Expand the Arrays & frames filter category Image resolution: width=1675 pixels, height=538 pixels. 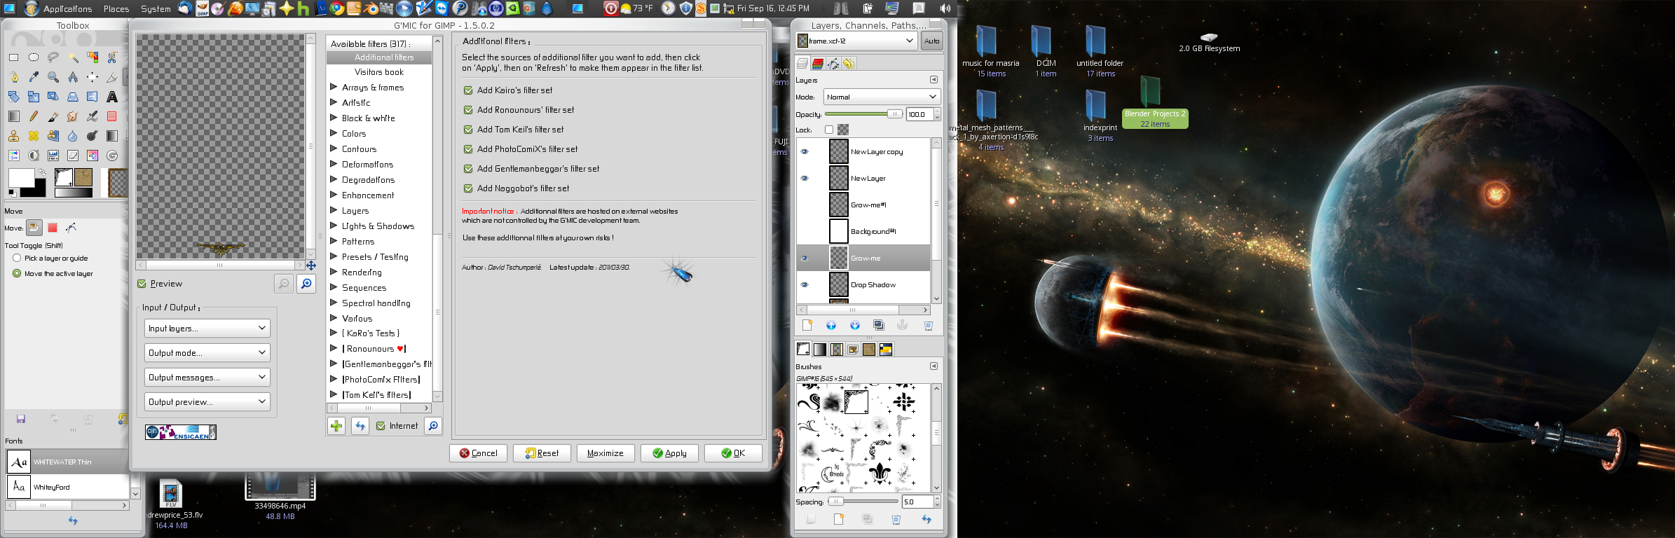point(334,87)
